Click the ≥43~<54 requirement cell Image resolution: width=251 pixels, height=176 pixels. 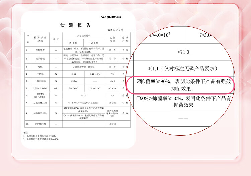coord(95,74)
